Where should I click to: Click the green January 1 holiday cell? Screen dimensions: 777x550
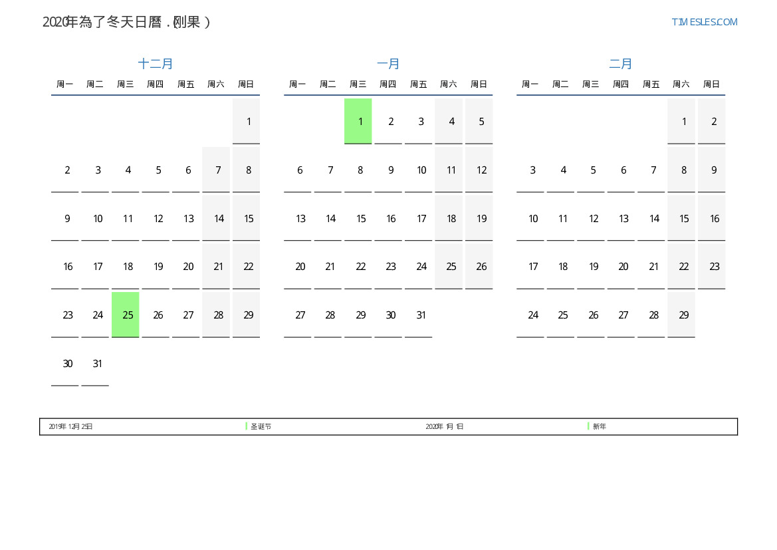tap(358, 121)
